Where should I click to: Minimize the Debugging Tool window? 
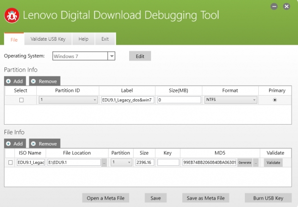click(x=274, y=6)
